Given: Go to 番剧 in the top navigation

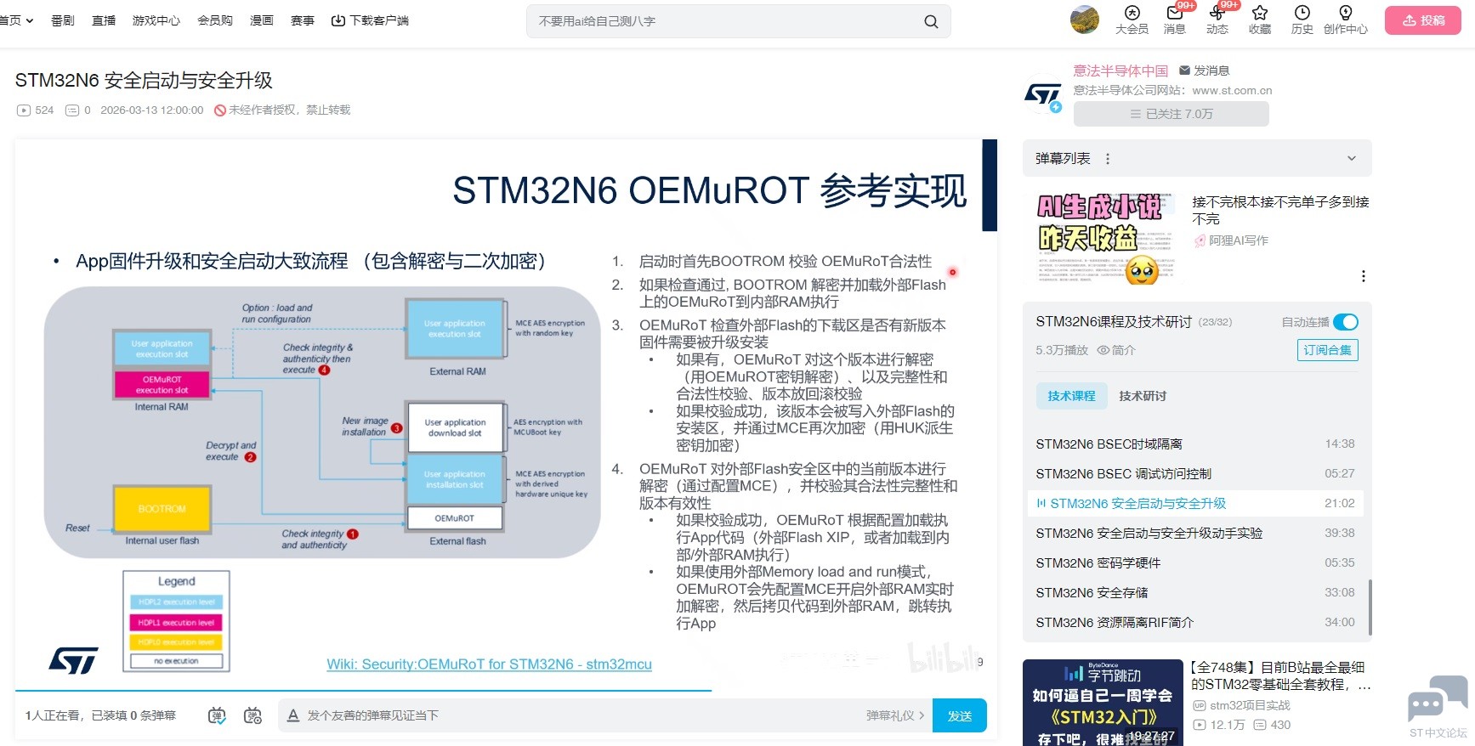Looking at the screenshot, I should (x=63, y=20).
